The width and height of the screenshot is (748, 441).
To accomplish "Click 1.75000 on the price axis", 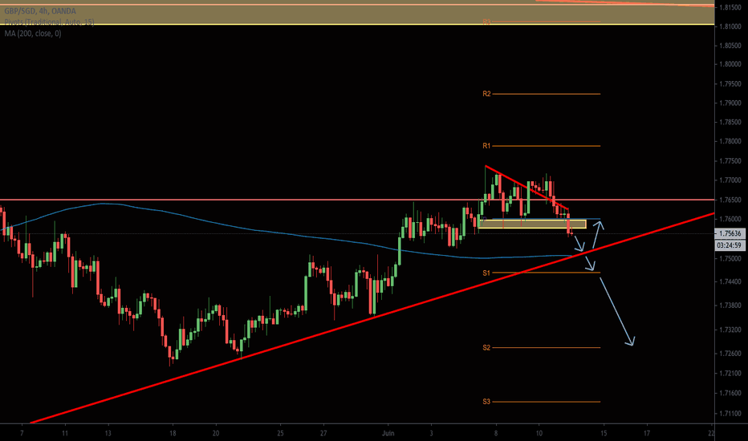I will [730, 258].
